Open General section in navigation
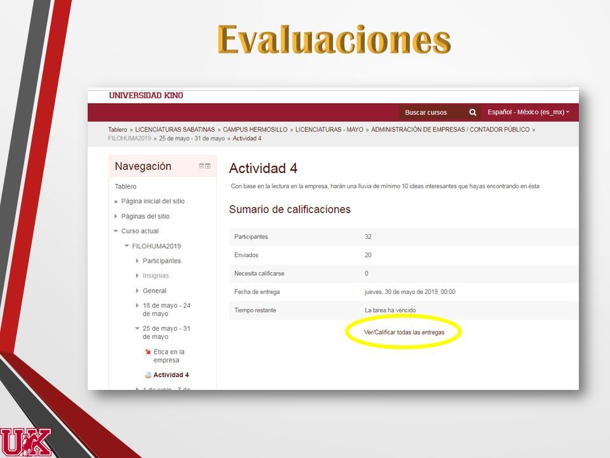 coord(154,291)
